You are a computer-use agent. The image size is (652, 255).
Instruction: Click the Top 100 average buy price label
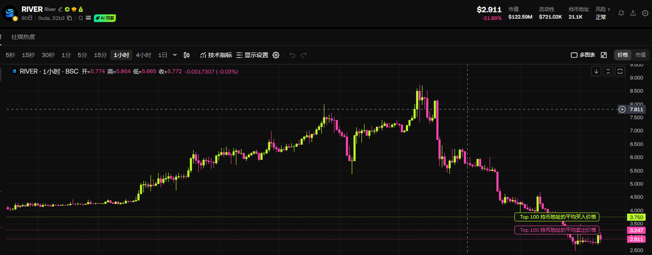tap(556, 217)
